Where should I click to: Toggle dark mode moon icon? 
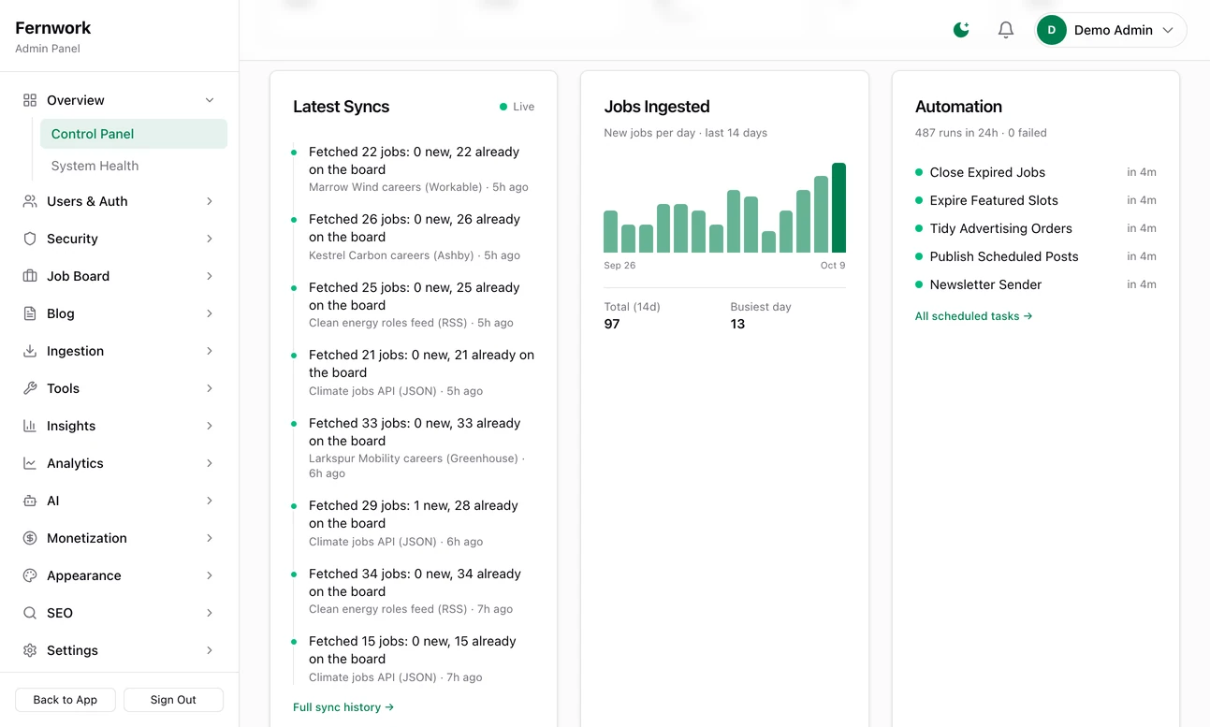(x=961, y=30)
